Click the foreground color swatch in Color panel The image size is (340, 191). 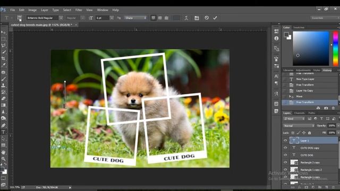[x=286, y=34]
